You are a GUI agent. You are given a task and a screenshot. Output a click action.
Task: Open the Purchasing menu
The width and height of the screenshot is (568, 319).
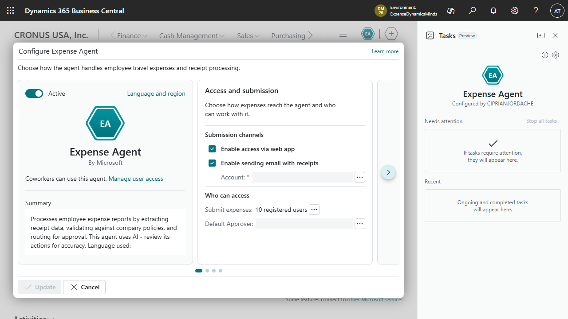pos(288,35)
